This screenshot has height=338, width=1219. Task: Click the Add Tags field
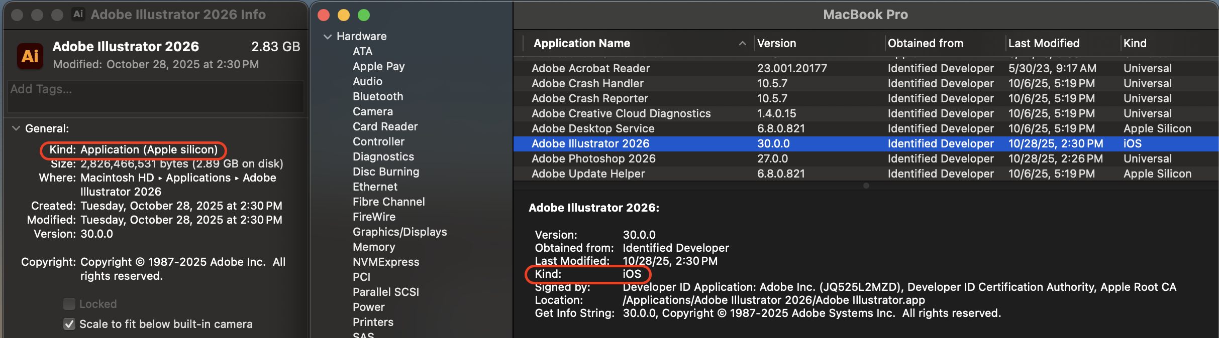[156, 95]
